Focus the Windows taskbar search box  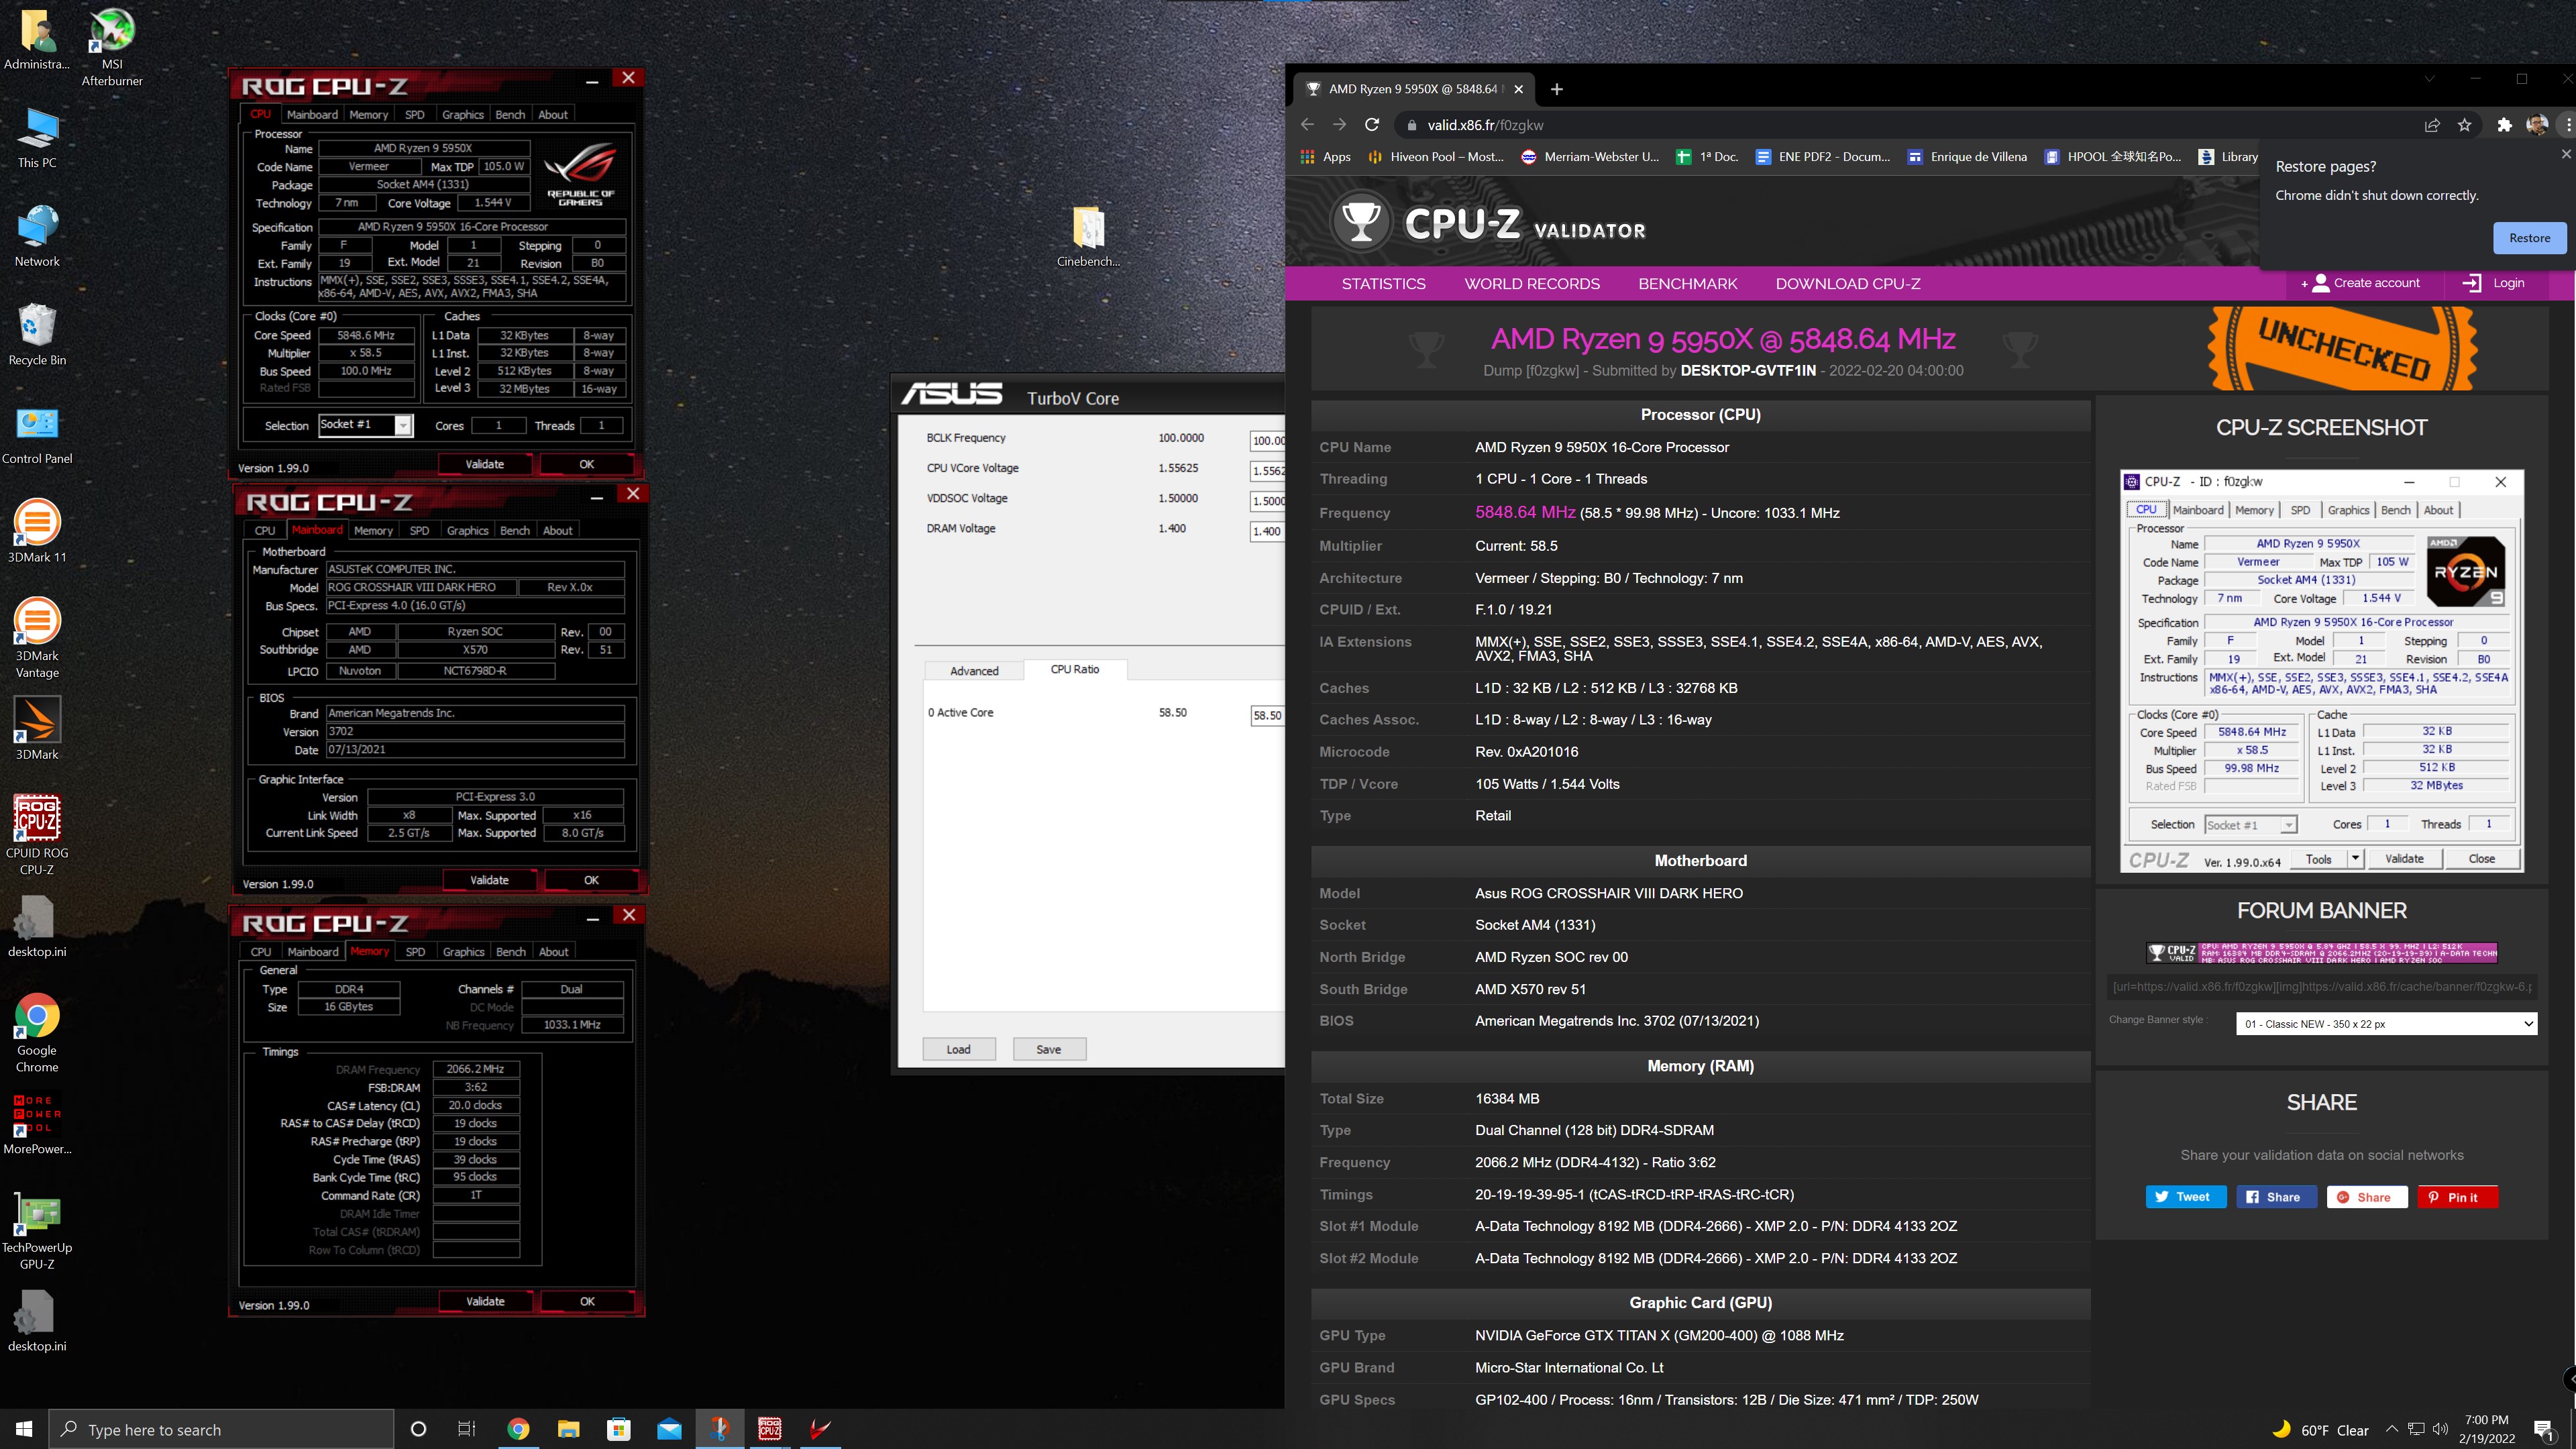(x=222, y=1430)
